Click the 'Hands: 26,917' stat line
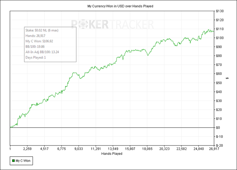This screenshot has width=237, height=170. tap(35, 36)
